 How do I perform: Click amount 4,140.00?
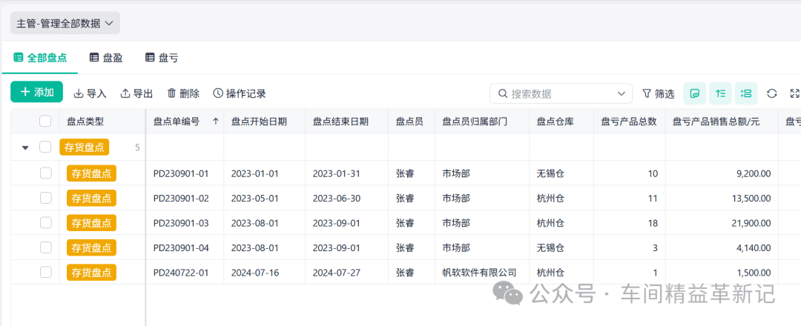click(x=754, y=248)
